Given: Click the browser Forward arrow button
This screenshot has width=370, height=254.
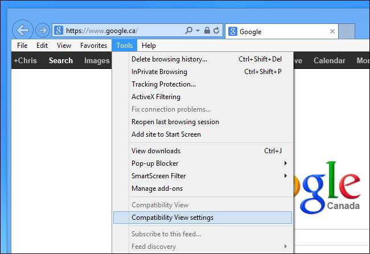Looking at the screenshot, I should point(43,30).
